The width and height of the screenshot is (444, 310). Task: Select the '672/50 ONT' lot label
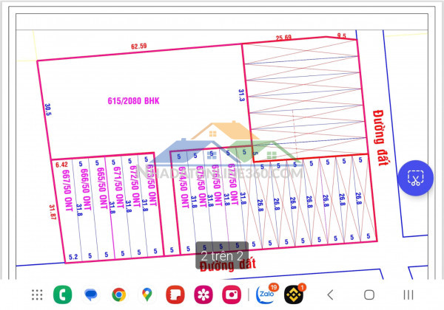[x=135, y=186]
